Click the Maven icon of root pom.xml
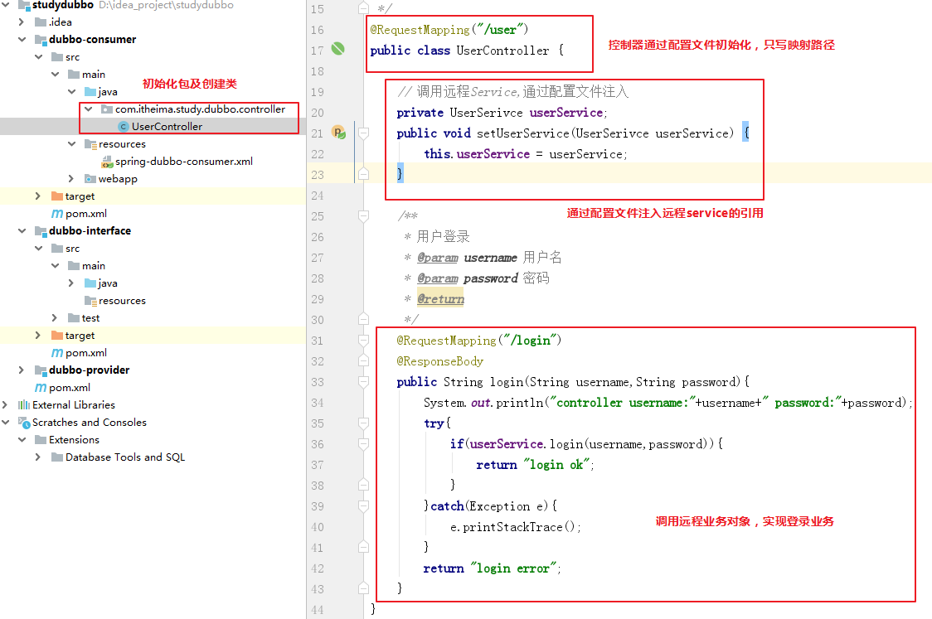Viewport: 932px width, 619px height. pyautogui.click(x=41, y=387)
